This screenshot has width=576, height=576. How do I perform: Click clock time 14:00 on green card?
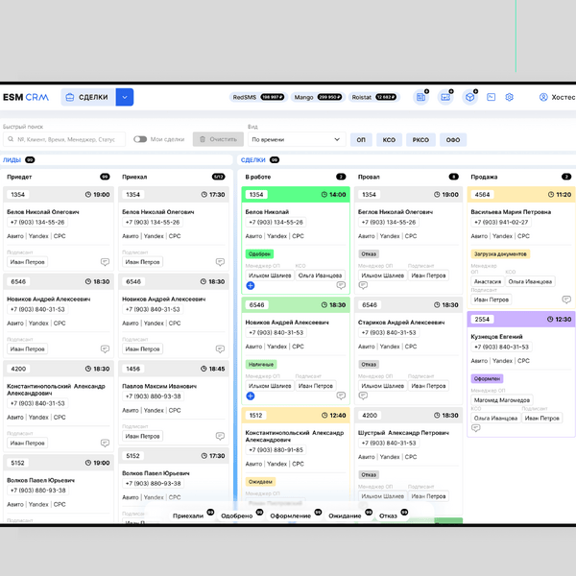click(333, 195)
